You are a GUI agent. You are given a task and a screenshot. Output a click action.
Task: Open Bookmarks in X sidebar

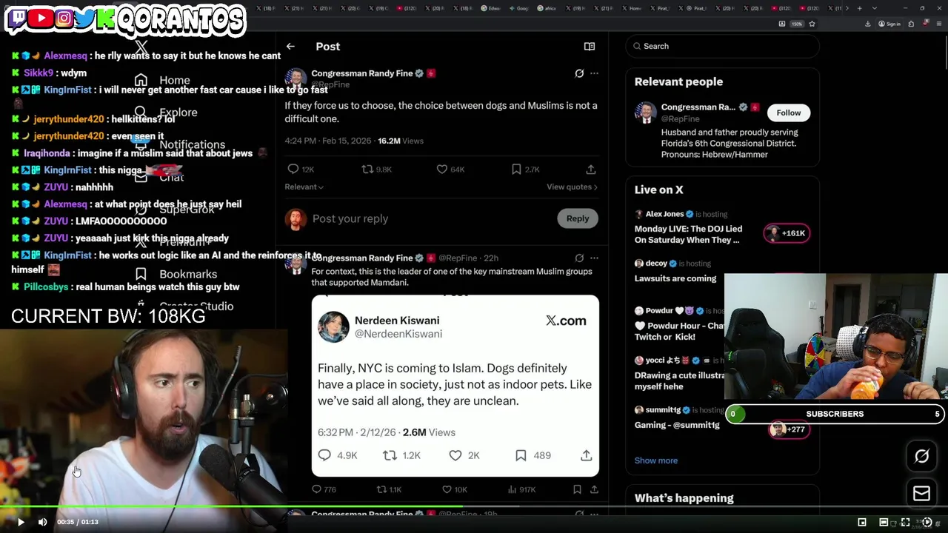point(177,274)
